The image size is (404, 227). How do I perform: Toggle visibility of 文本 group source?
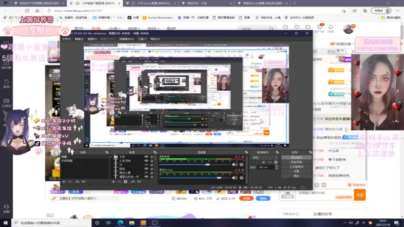click(146, 157)
